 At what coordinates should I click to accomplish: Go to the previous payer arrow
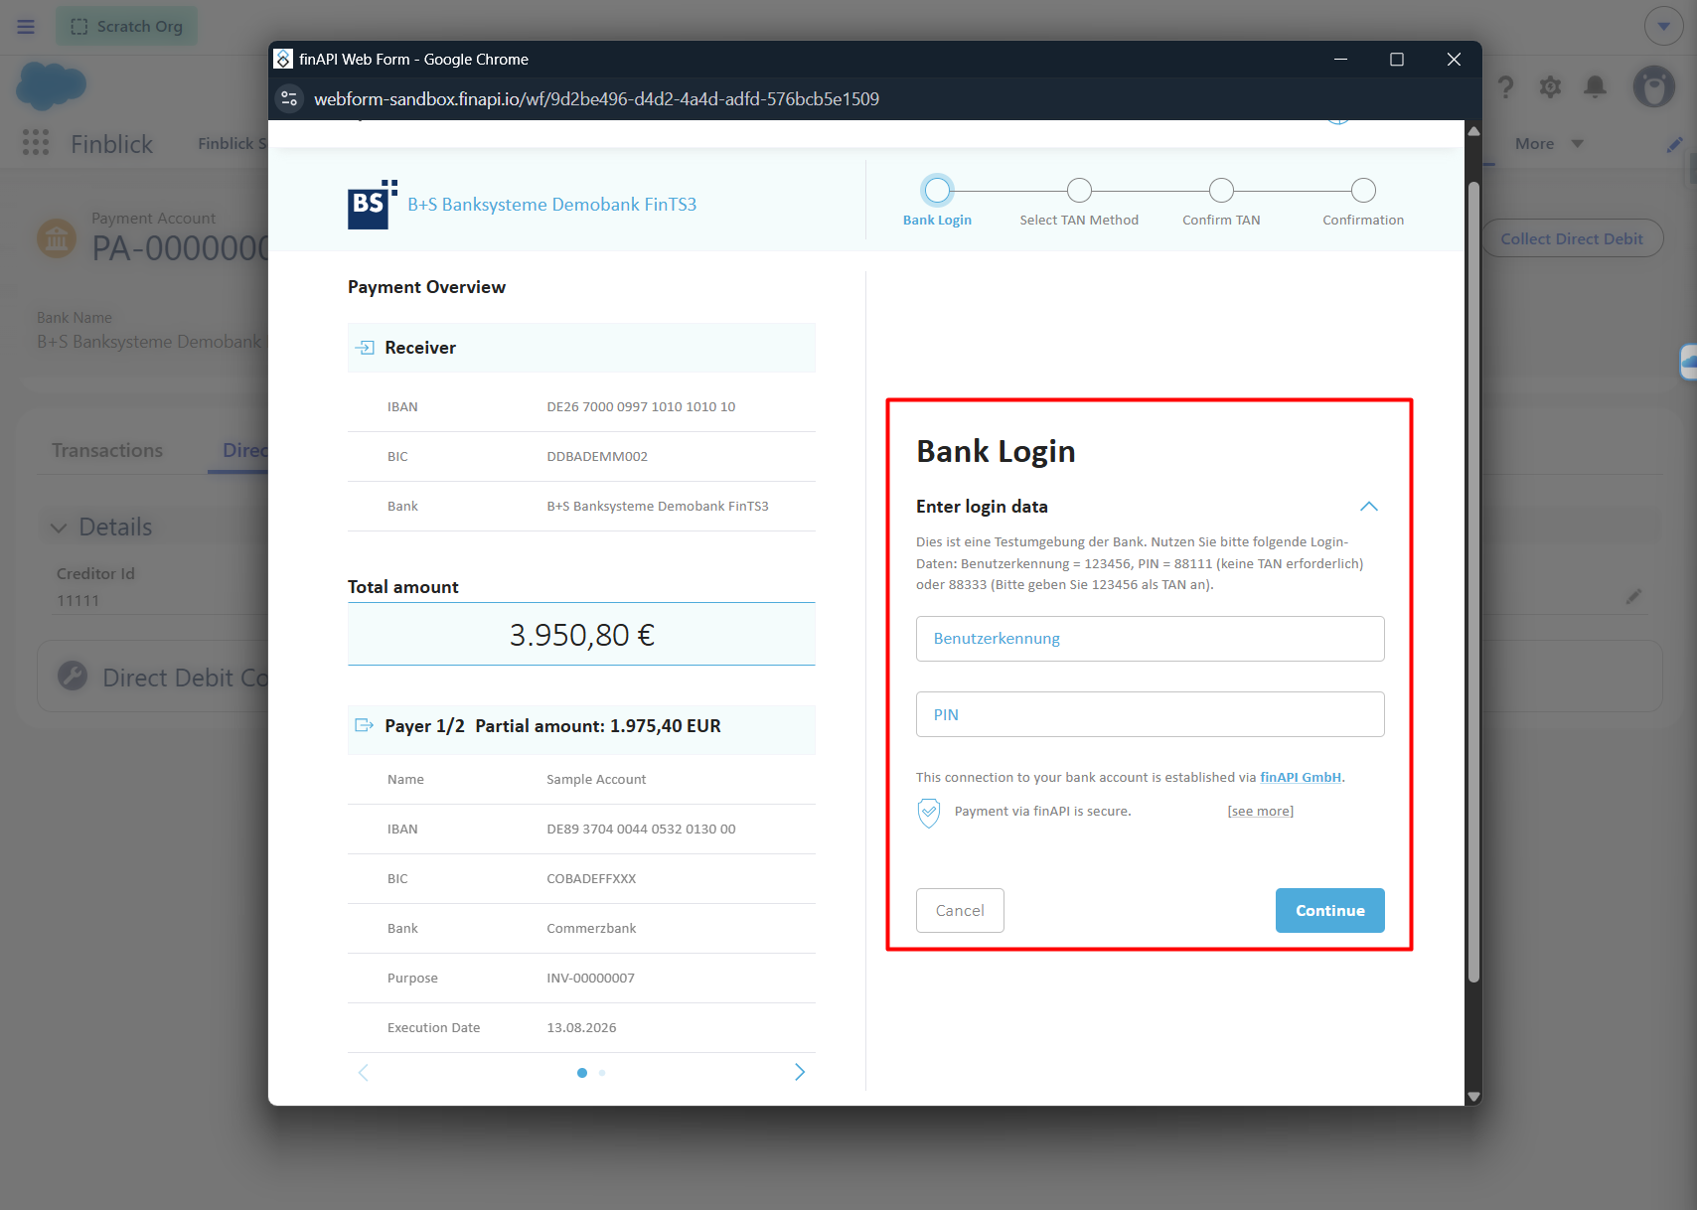coord(364,1072)
